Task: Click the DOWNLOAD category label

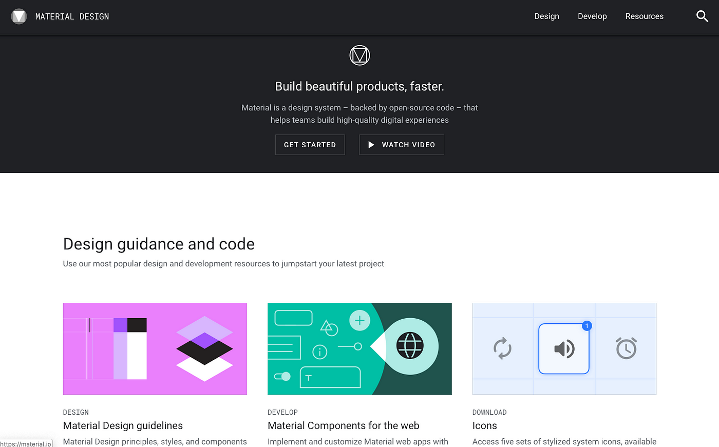Action: point(489,412)
